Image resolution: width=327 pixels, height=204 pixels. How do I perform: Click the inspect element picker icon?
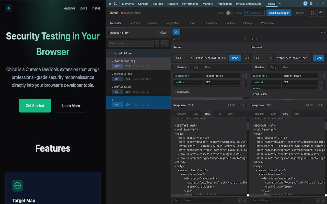[x=110, y=4]
